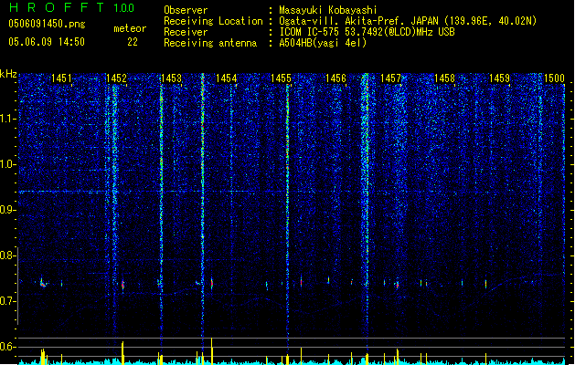Select the filename 0506091450.png
The height and width of the screenshot is (365, 575).
[x=47, y=25]
